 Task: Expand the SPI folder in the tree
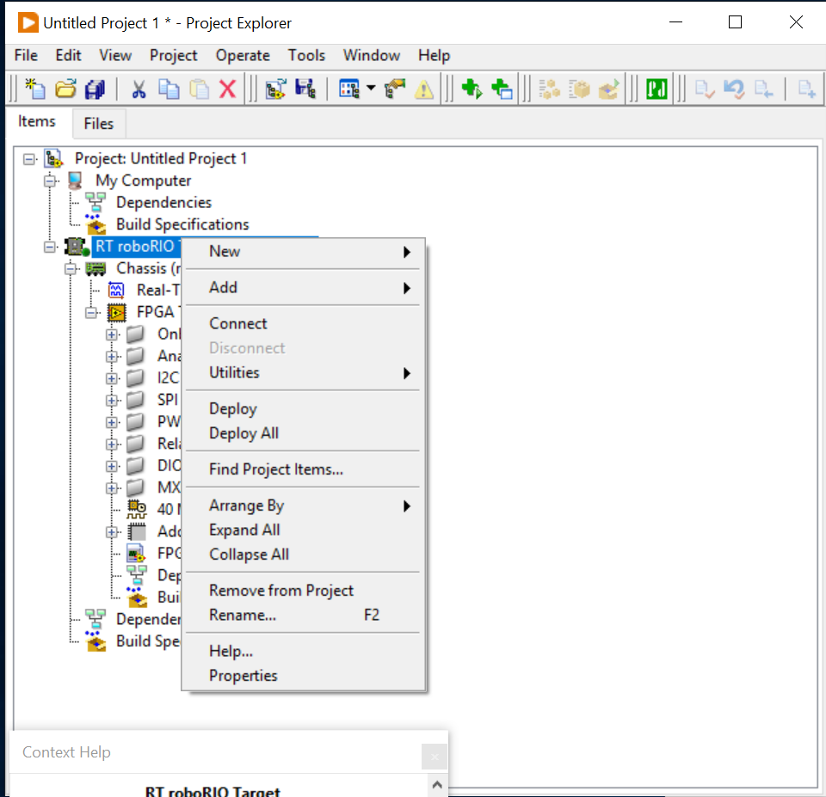pos(113,399)
